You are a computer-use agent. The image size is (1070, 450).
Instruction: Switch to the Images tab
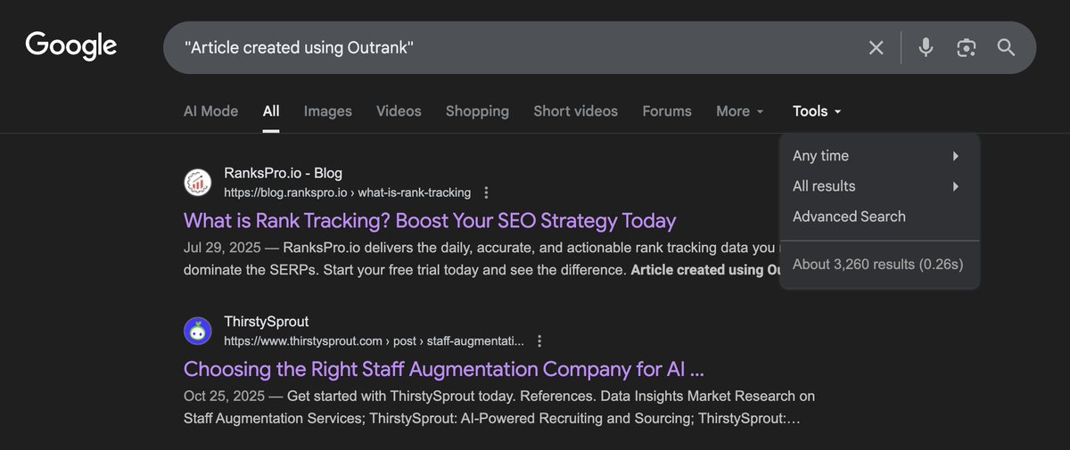point(328,111)
